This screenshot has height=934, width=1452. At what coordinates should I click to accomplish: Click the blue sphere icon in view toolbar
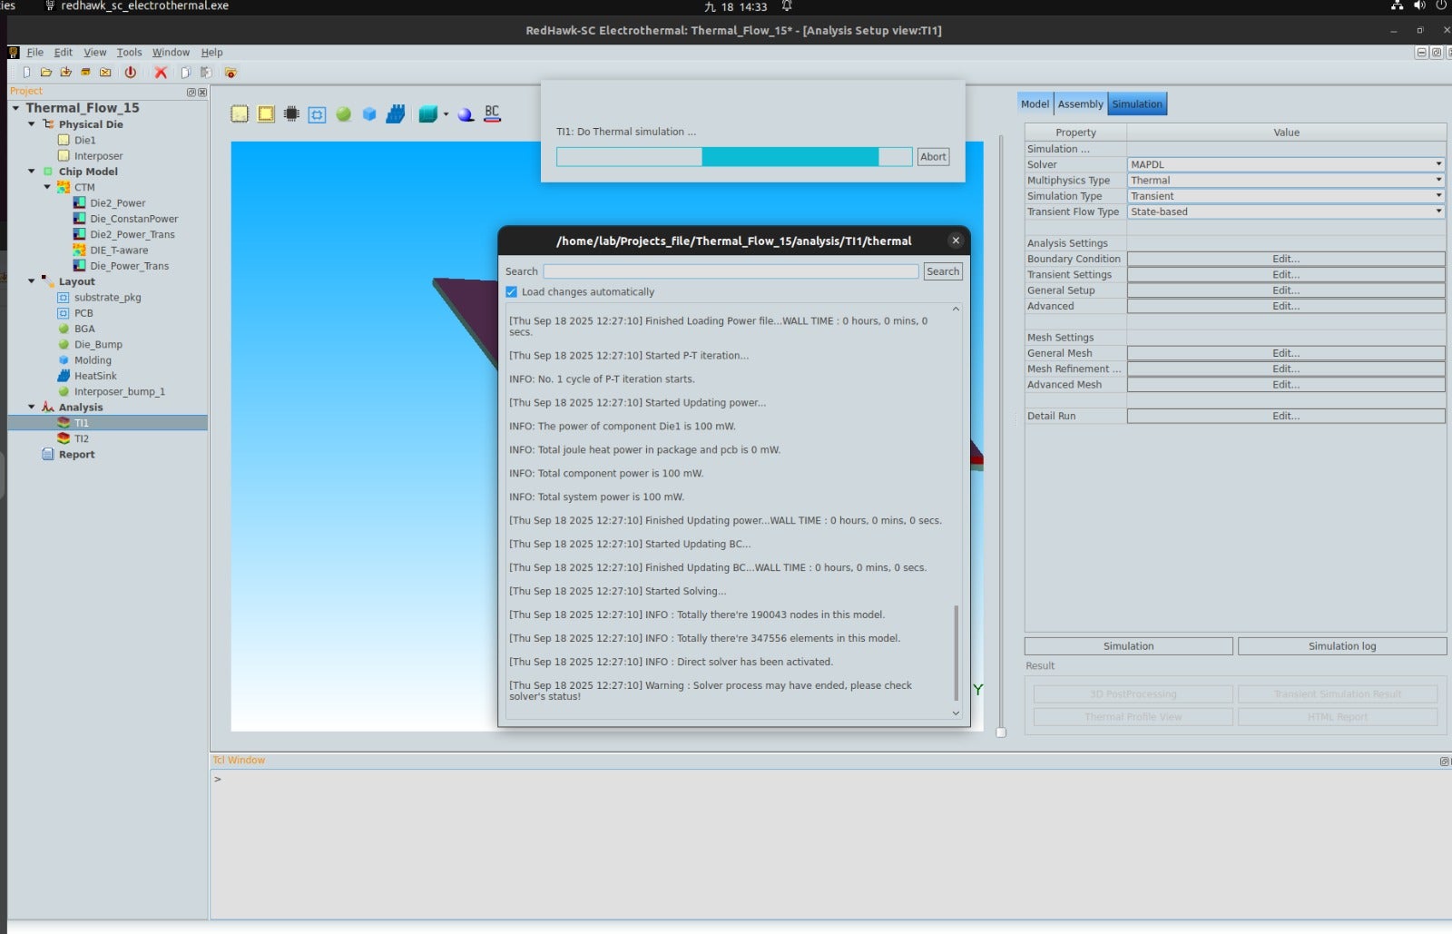(x=466, y=114)
